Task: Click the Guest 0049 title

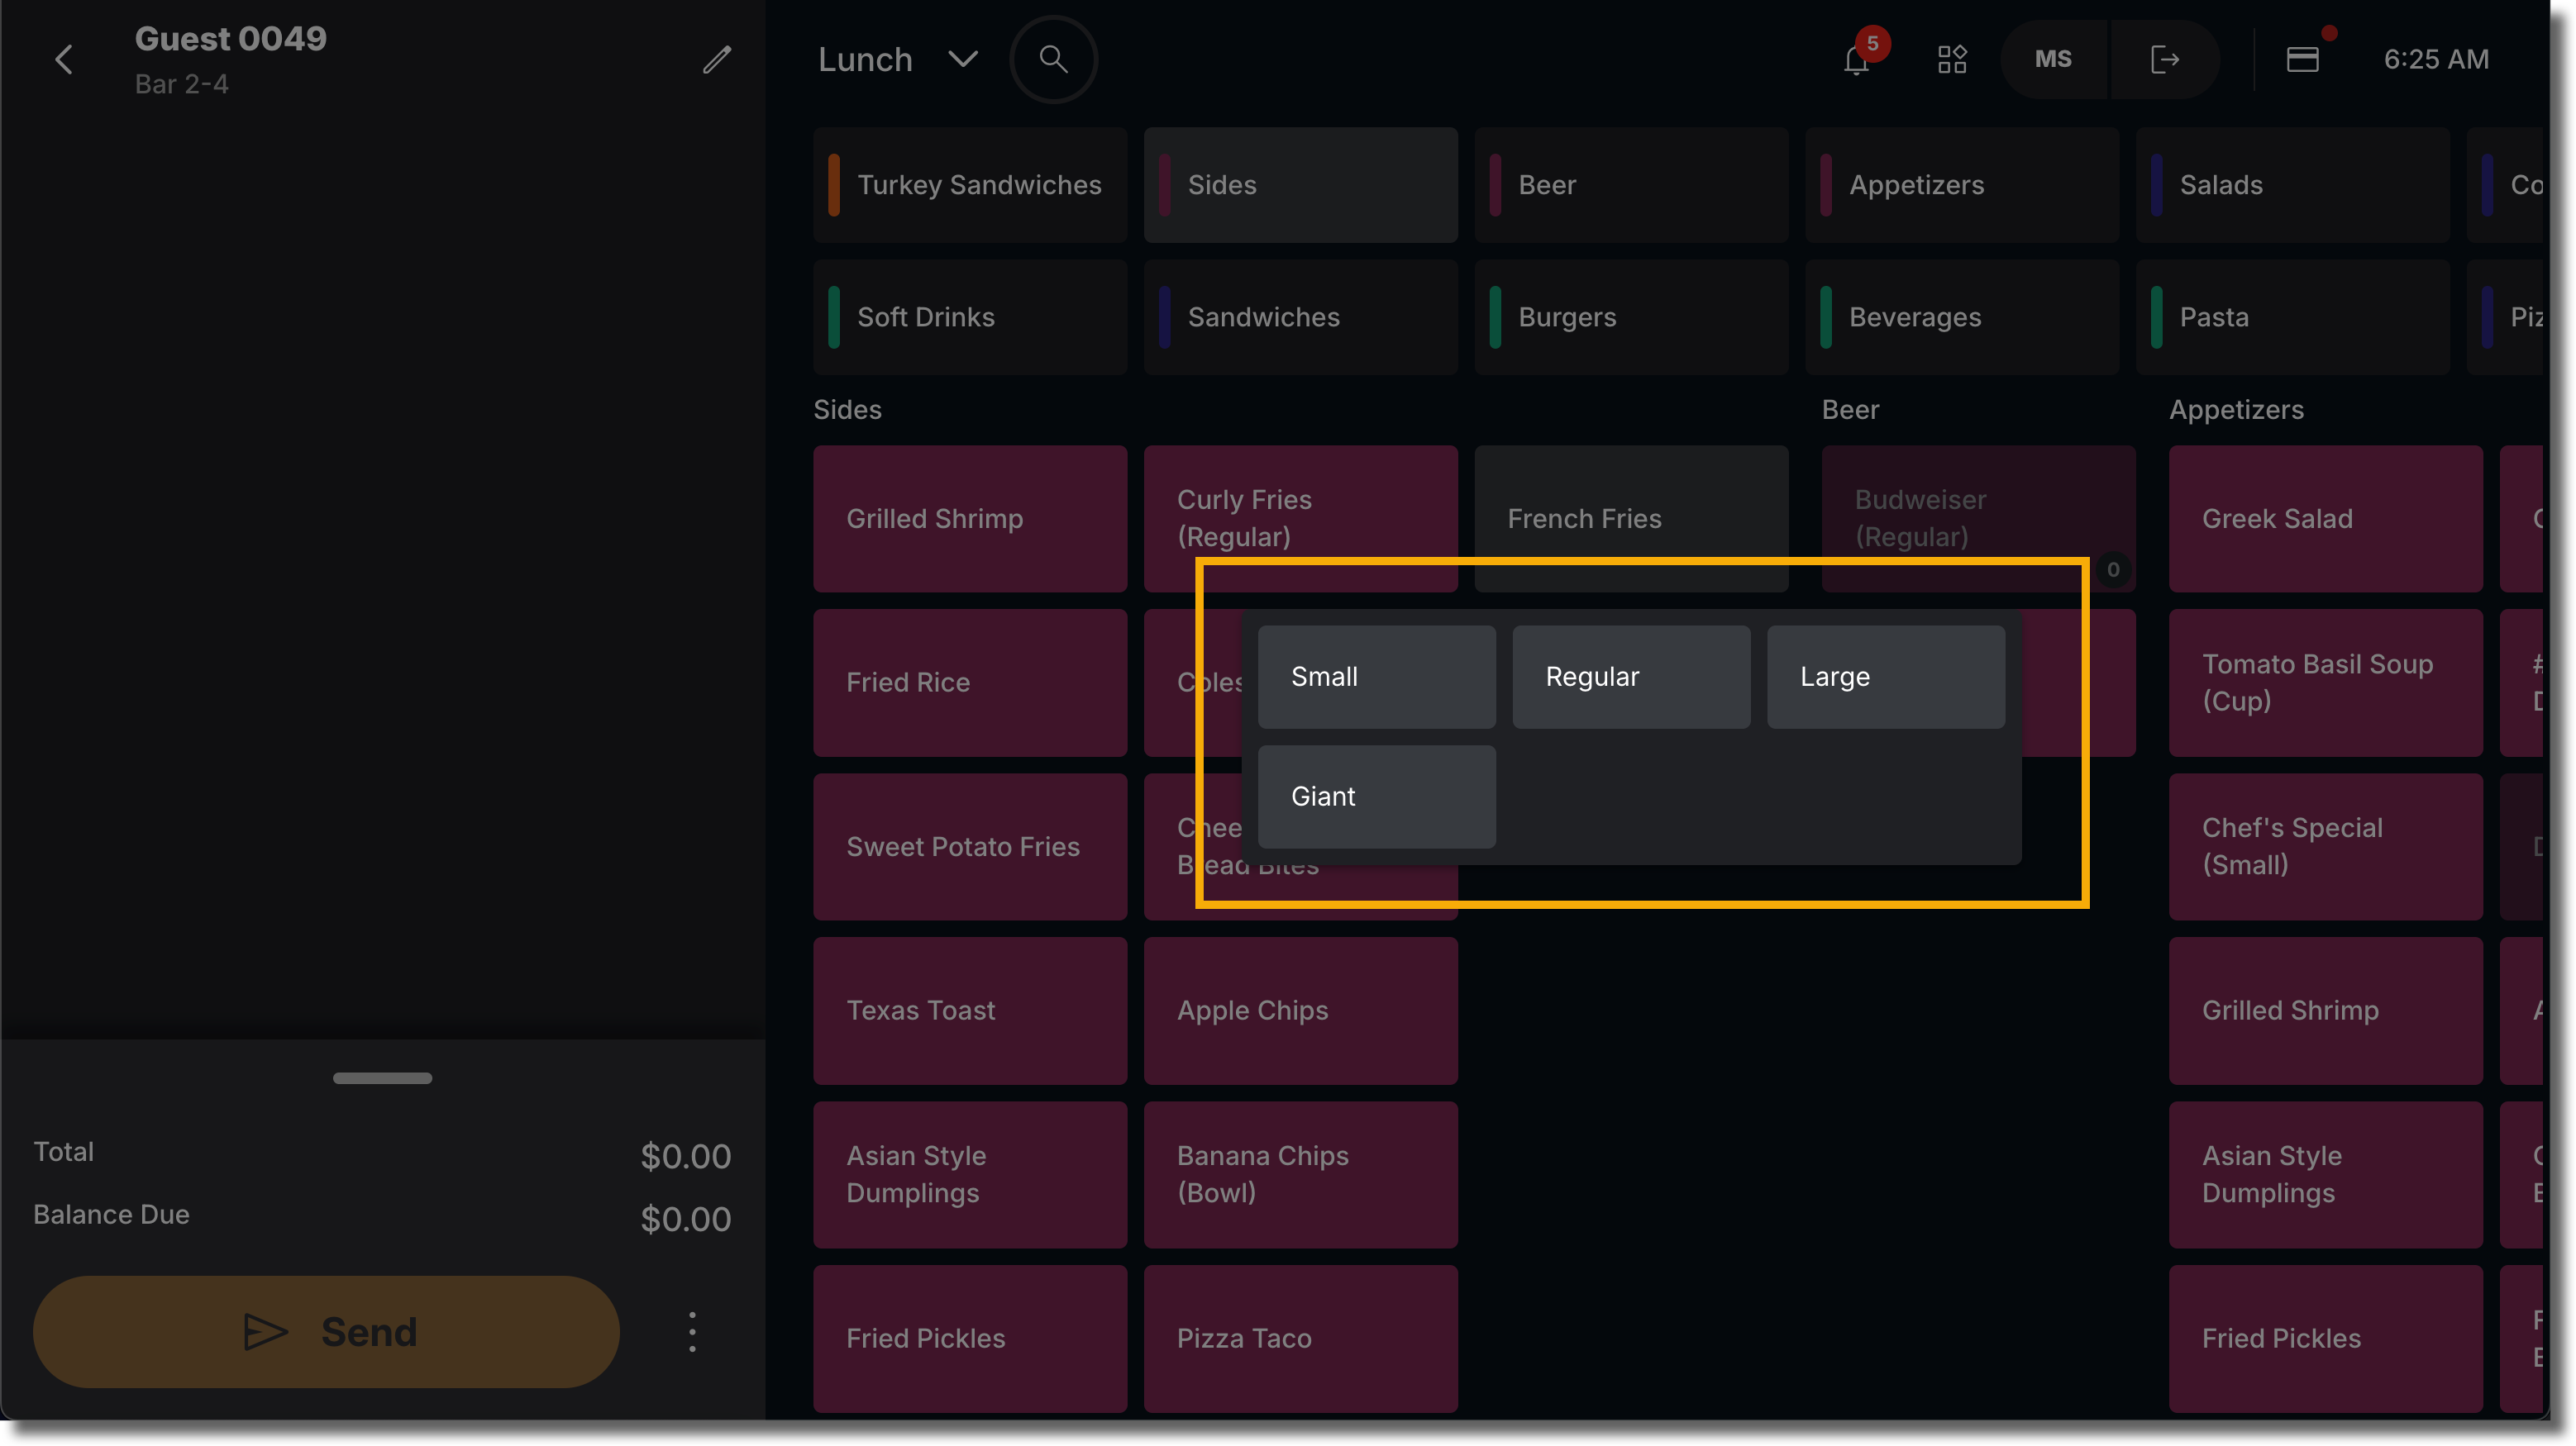Action: 231,39
